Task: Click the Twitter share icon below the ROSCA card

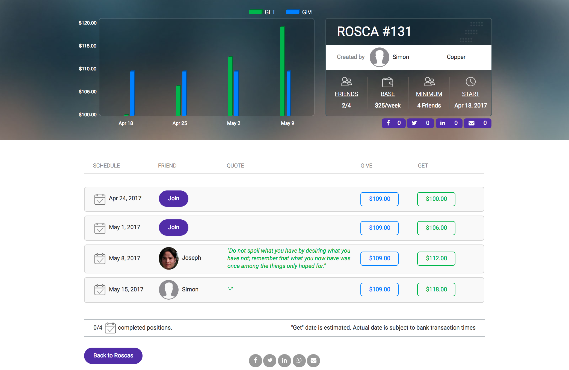Action: pyautogui.click(x=420, y=123)
